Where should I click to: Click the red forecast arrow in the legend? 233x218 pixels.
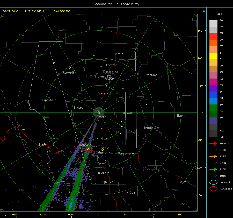(213, 143)
